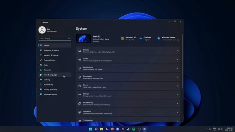Click the OneDrive Sign in shortcut
The width and height of the screenshot is (235, 132).
click(x=145, y=38)
